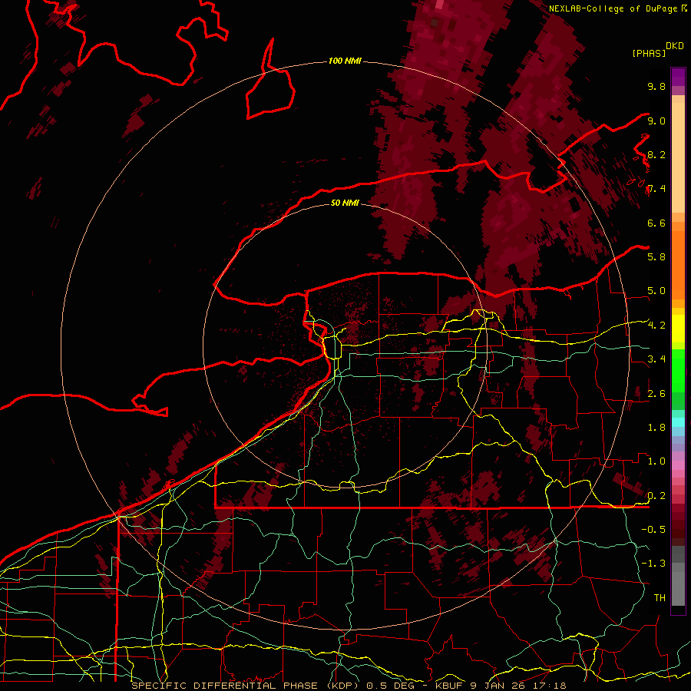Click the bright green segment of the color bar
The image size is (691, 691).
coord(678,370)
